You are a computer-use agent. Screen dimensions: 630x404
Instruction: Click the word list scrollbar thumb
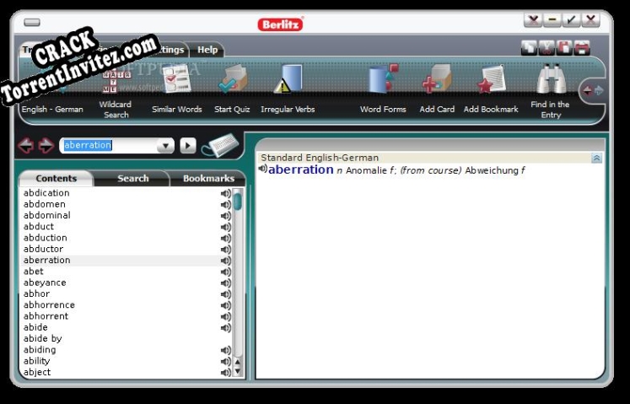point(238,201)
